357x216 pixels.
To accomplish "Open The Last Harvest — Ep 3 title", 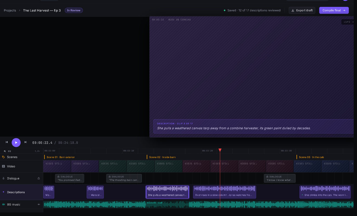I will (42, 10).
